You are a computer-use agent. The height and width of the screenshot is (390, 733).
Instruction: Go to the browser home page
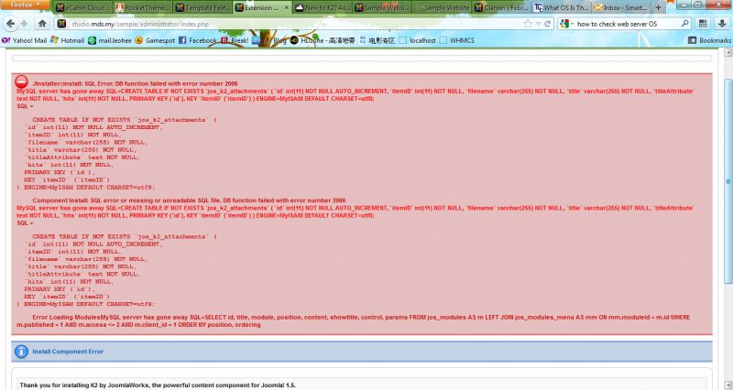coord(42,24)
